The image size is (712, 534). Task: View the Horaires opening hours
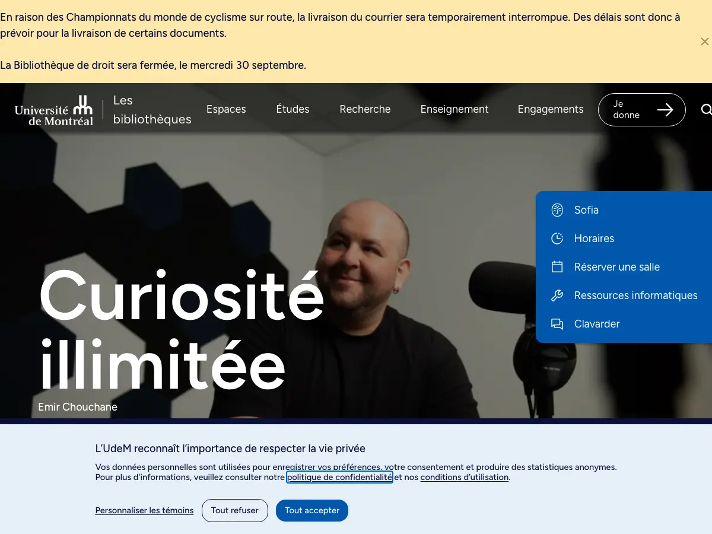coord(594,239)
